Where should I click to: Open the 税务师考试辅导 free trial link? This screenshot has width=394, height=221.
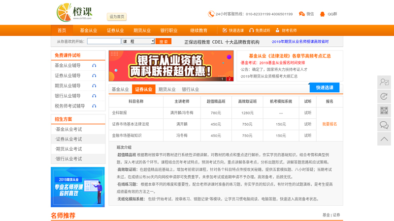tap(70, 106)
